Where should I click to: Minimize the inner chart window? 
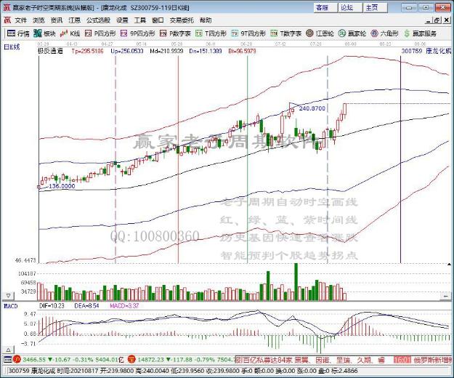point(429,20)
